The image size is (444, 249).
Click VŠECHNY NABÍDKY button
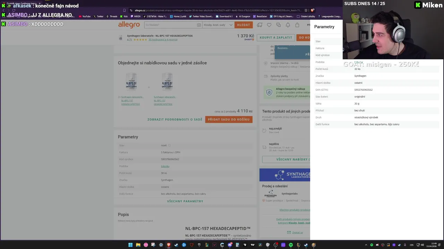pos(286,159)
